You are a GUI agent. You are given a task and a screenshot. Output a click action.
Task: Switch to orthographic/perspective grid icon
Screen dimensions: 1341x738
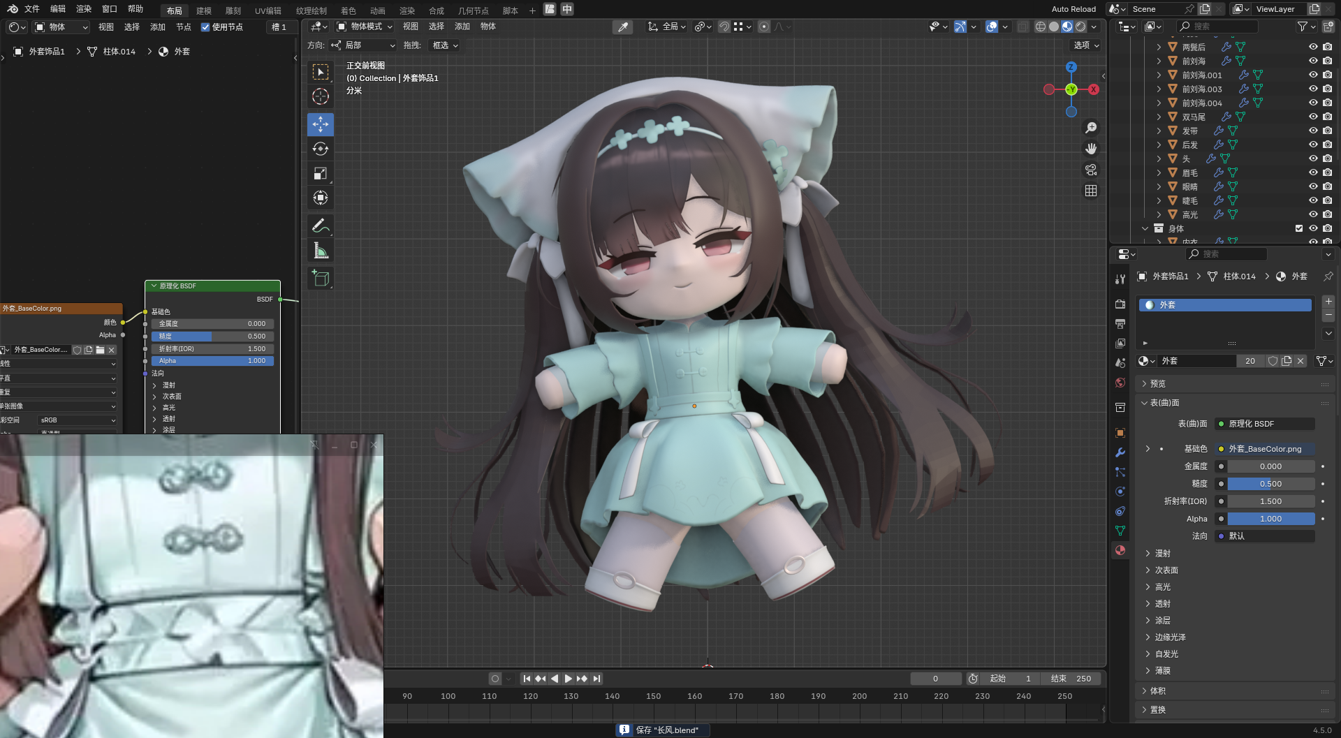coord(1091,191)
